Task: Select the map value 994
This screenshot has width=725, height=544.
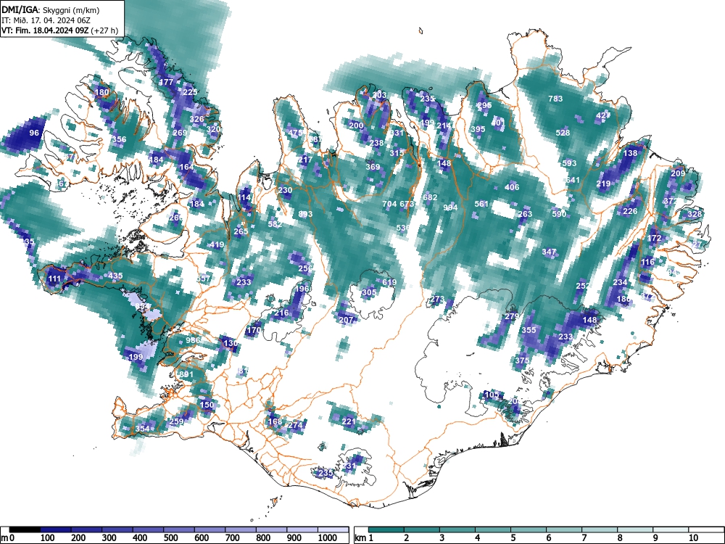Action: [450, 207]
